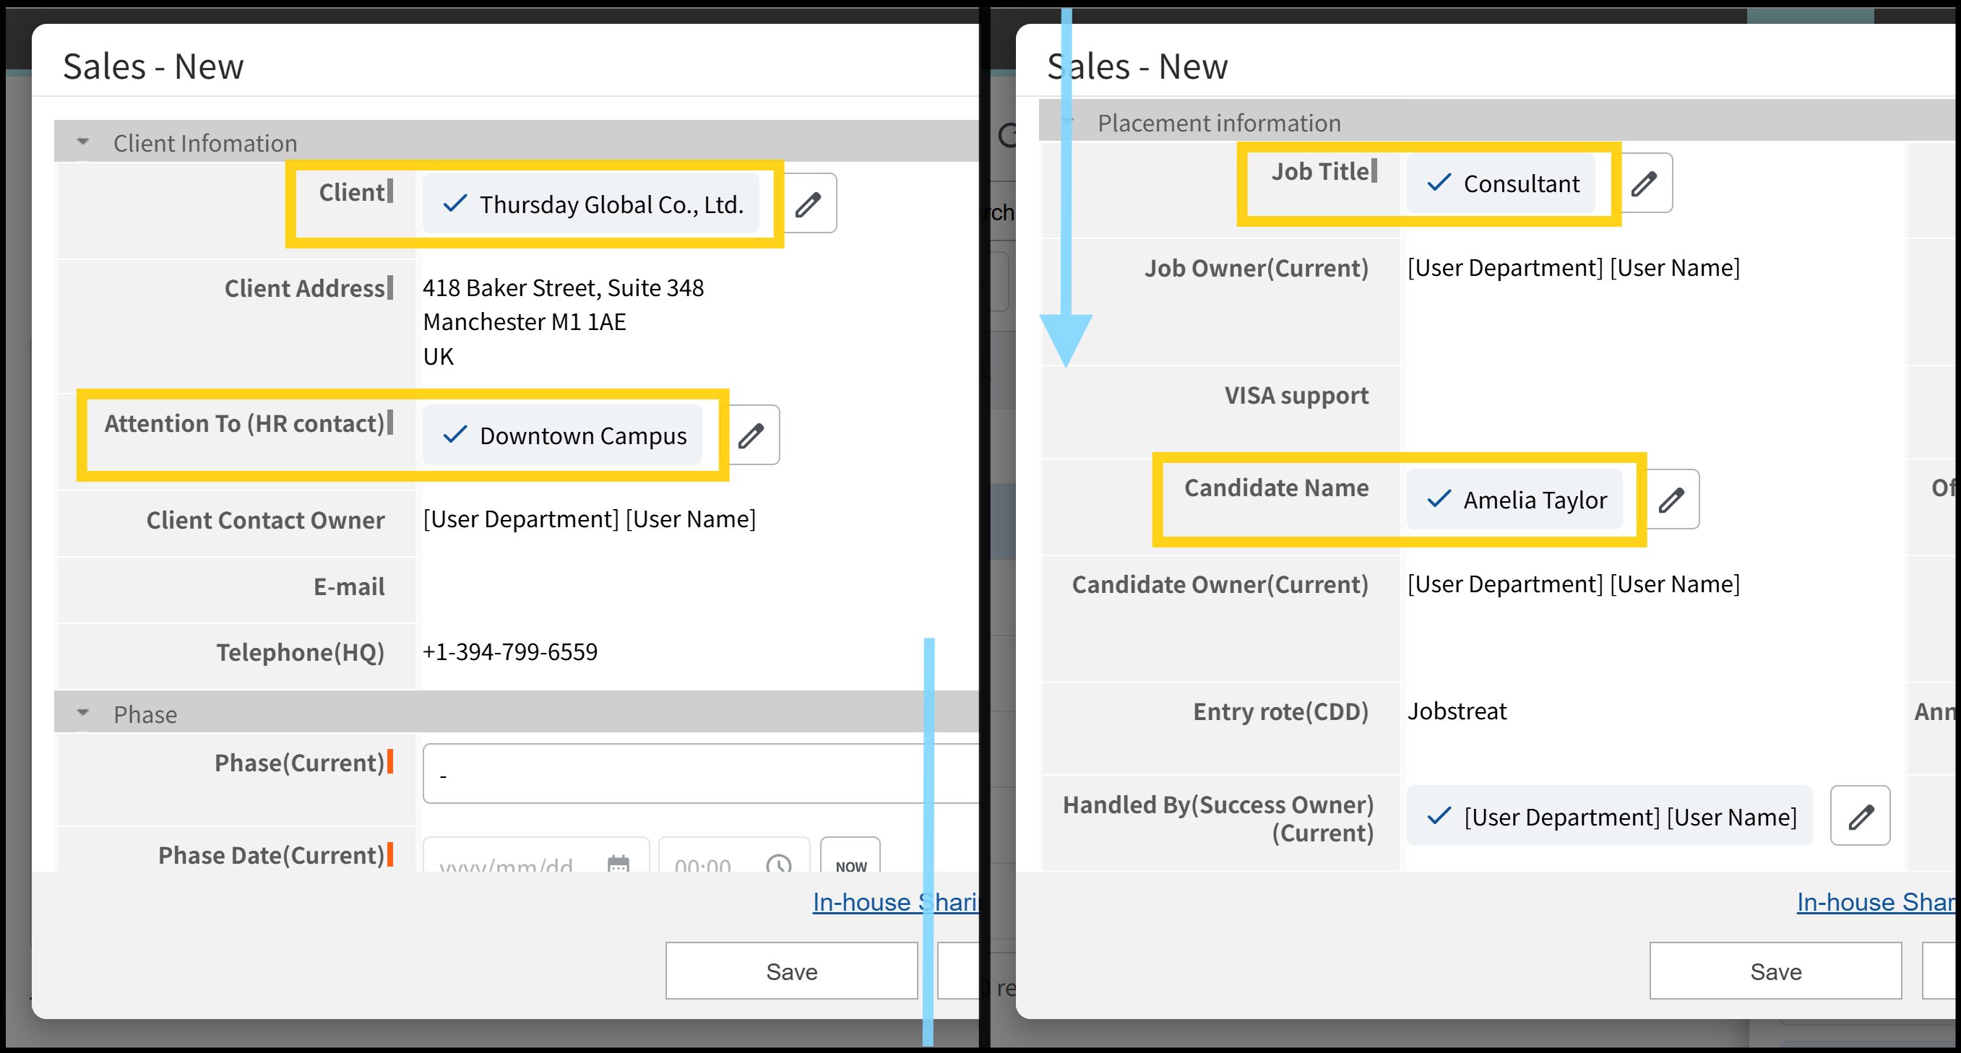Open calendar picker in Phase Date field
Viewport: 1961px width, 1053px height.
pos(619,864)
